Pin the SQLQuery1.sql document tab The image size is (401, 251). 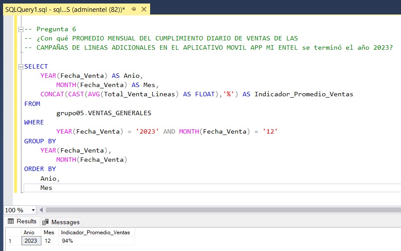coord(132,9)
